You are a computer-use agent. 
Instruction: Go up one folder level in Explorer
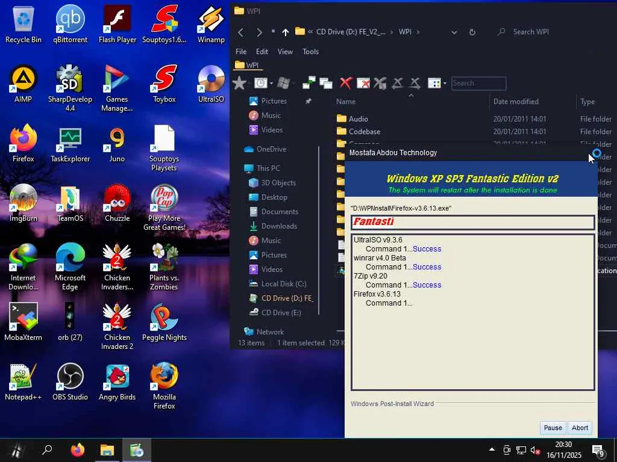285,32
